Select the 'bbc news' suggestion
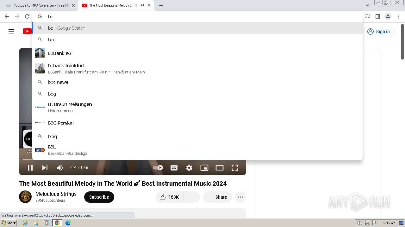Screen dimensions: 405x227 click(x=197, y=82)
